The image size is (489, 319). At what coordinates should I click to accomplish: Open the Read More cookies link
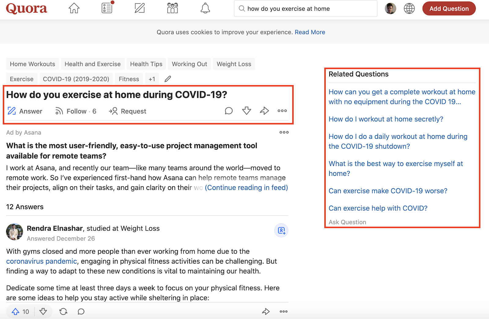pyautogui.click(x=310, y=32)
